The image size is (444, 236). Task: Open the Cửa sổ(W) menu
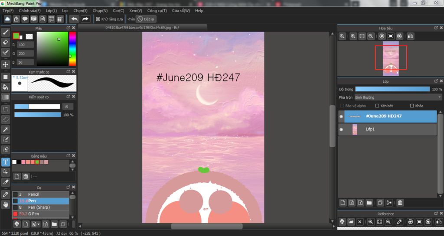[181, 10]
